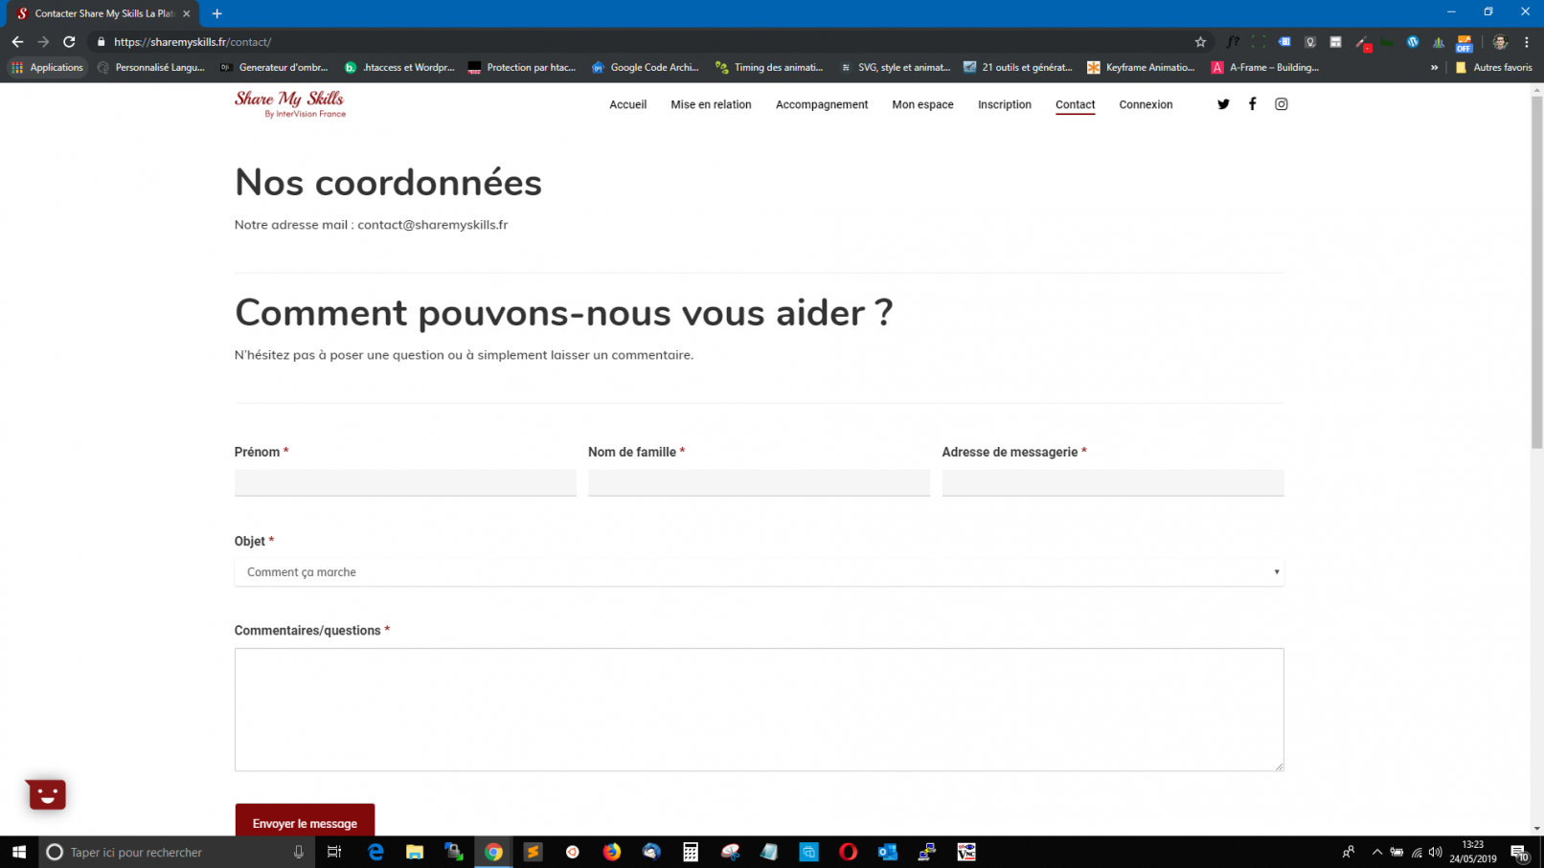Open the Accompagnement menu item
The width and height of the screenshot is (1544, 868).
(821, 105)
